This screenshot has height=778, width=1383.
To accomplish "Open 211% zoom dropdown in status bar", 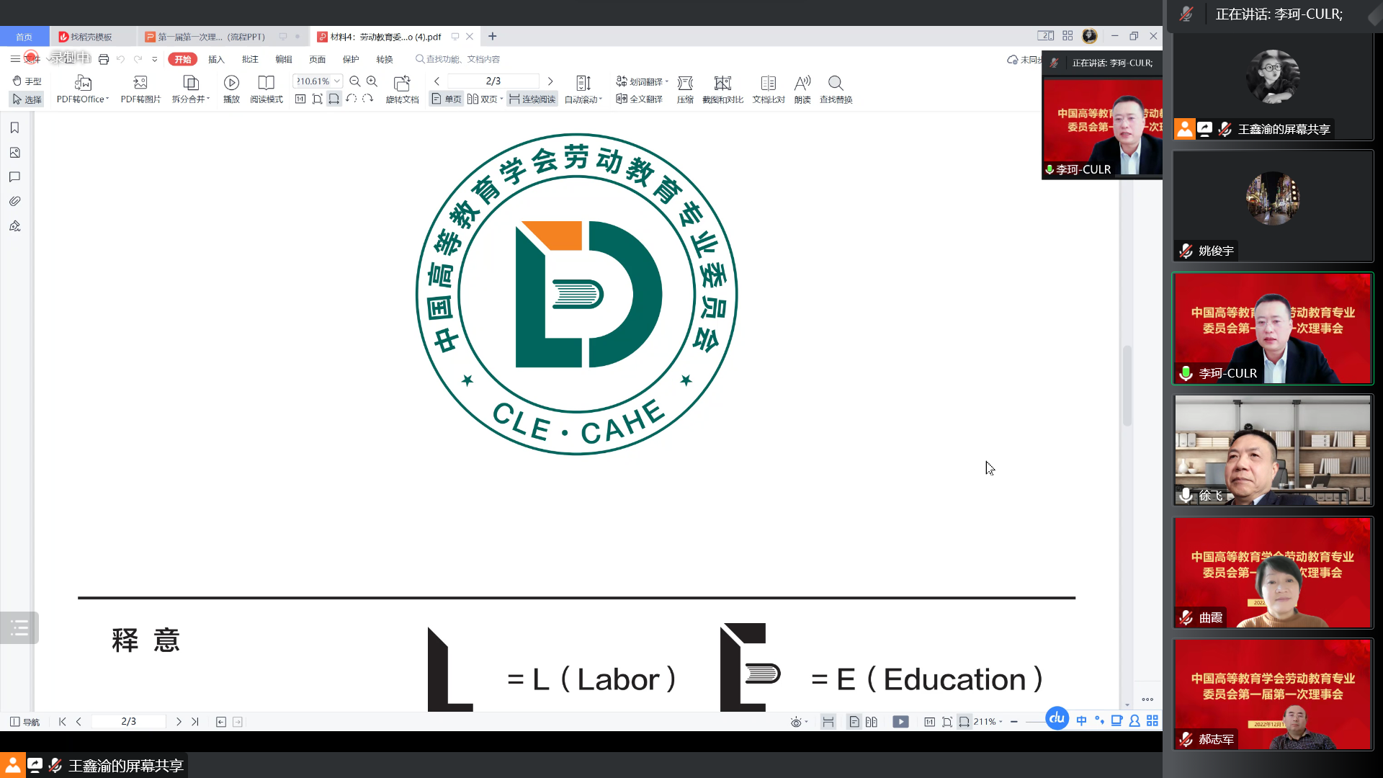I will 988,722.
